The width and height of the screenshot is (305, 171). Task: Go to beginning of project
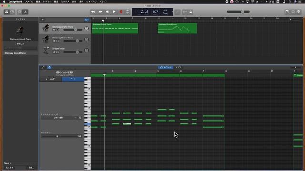(107, 12)
